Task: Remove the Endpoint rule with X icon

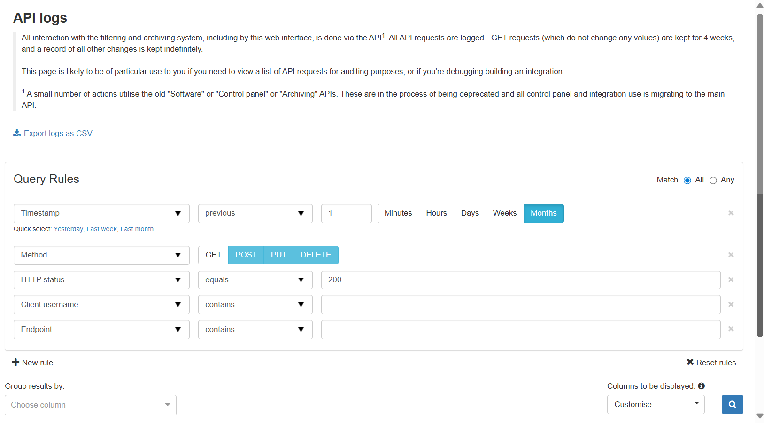Action: (731, 329)
